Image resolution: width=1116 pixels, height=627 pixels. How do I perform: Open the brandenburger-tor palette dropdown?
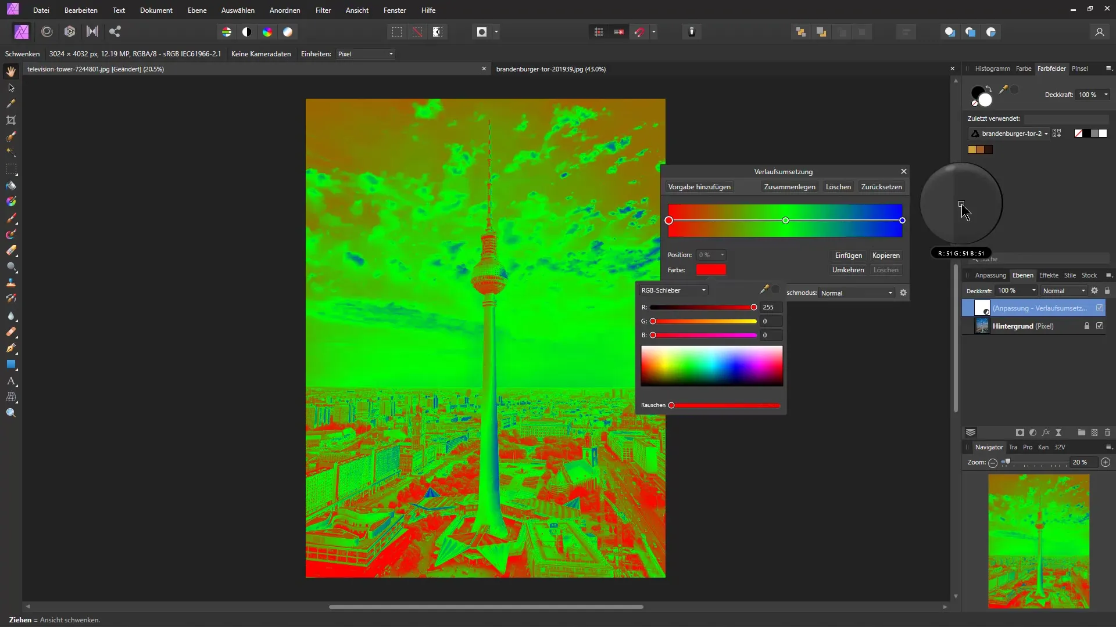click(x=1008, y=134)
